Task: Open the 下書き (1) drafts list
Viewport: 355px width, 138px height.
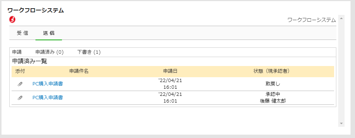Action: click(x=89, y=52)
